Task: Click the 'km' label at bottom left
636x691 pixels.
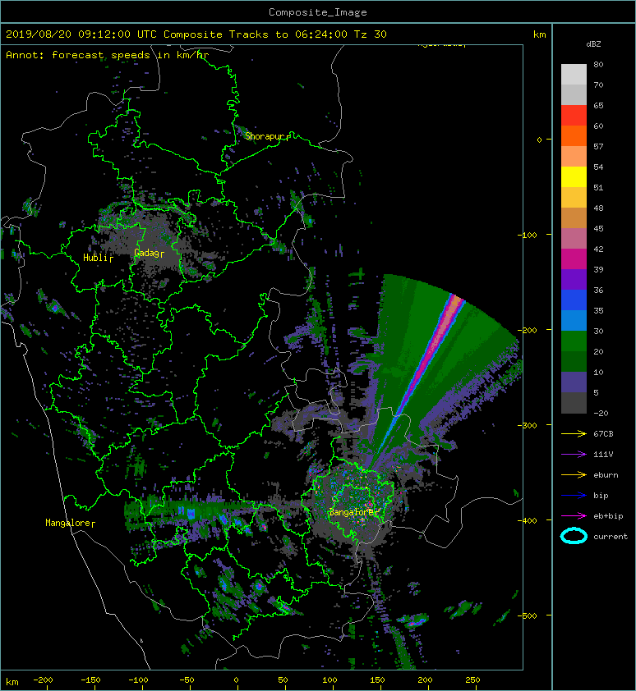Action: pyautogui.click(x=12, y=682)
